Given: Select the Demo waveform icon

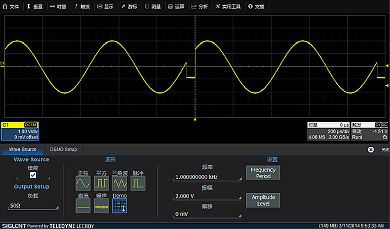Looking at the screenshot, I should [119, 206].
